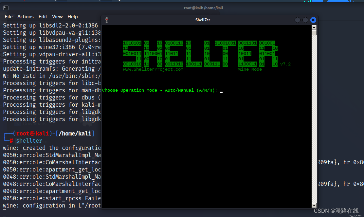Click the line 'wine: created the configuration'
364x217 pixels.
tap(52, 148)
